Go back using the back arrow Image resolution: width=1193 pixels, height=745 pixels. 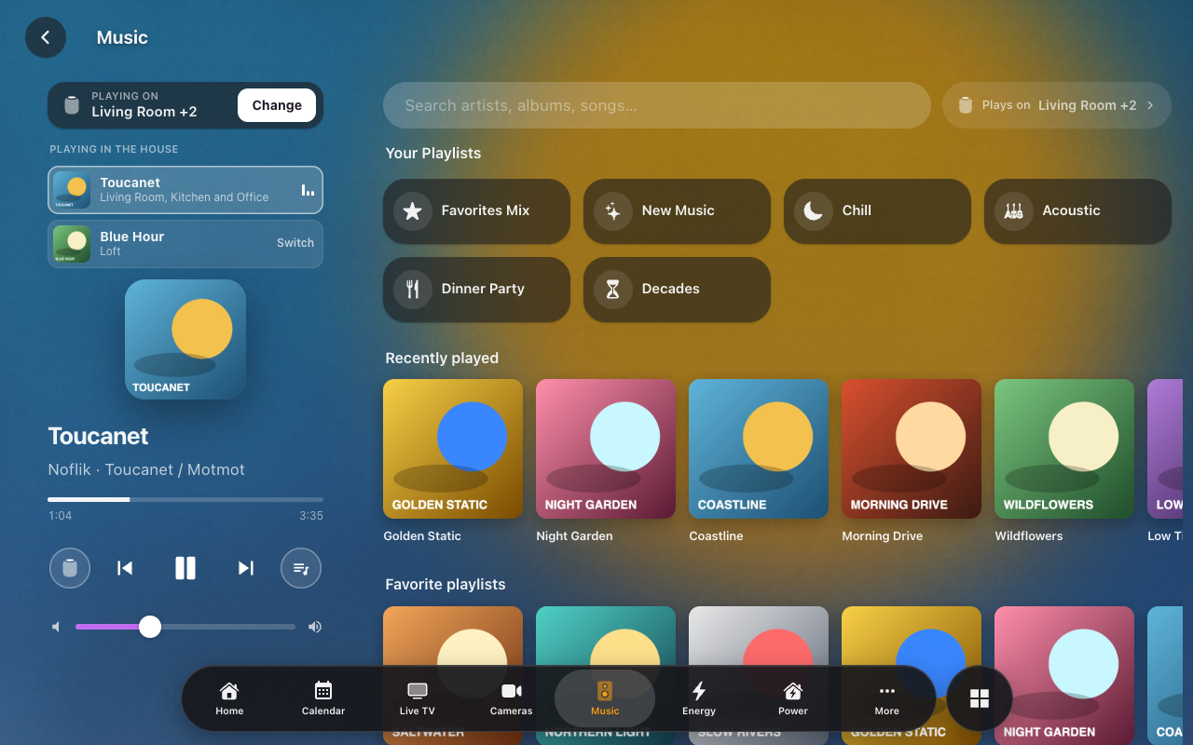(46, 37)
